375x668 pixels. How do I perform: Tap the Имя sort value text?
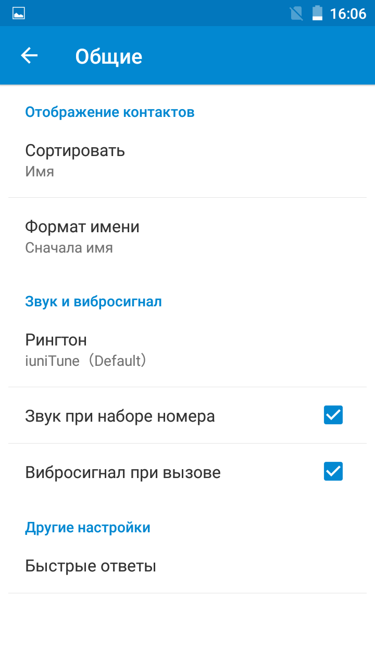pos(40,171)
